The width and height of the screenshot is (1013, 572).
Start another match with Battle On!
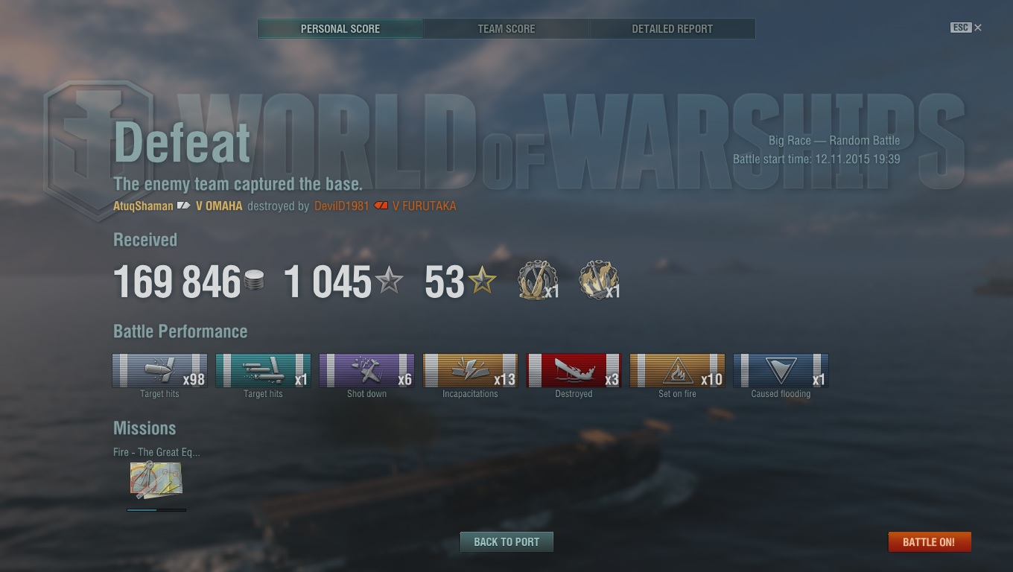(x=929, y=541)
